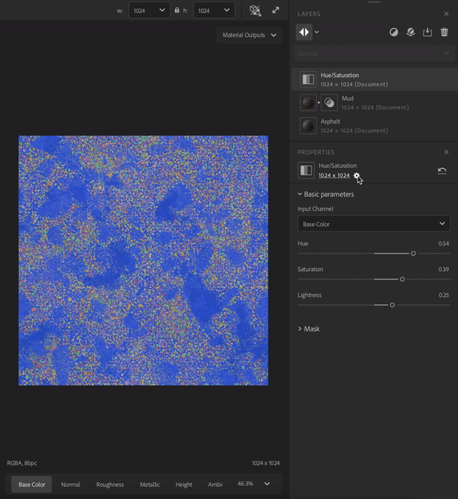Switch to the Roughness output tab
Viewport: 458px width, 499px height.
point(110,484)
